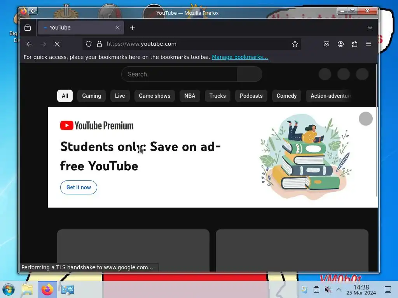Open the clock showing 14:38
Image resolution: width=398 pixels, height=298 pixels.
[361, 289]
